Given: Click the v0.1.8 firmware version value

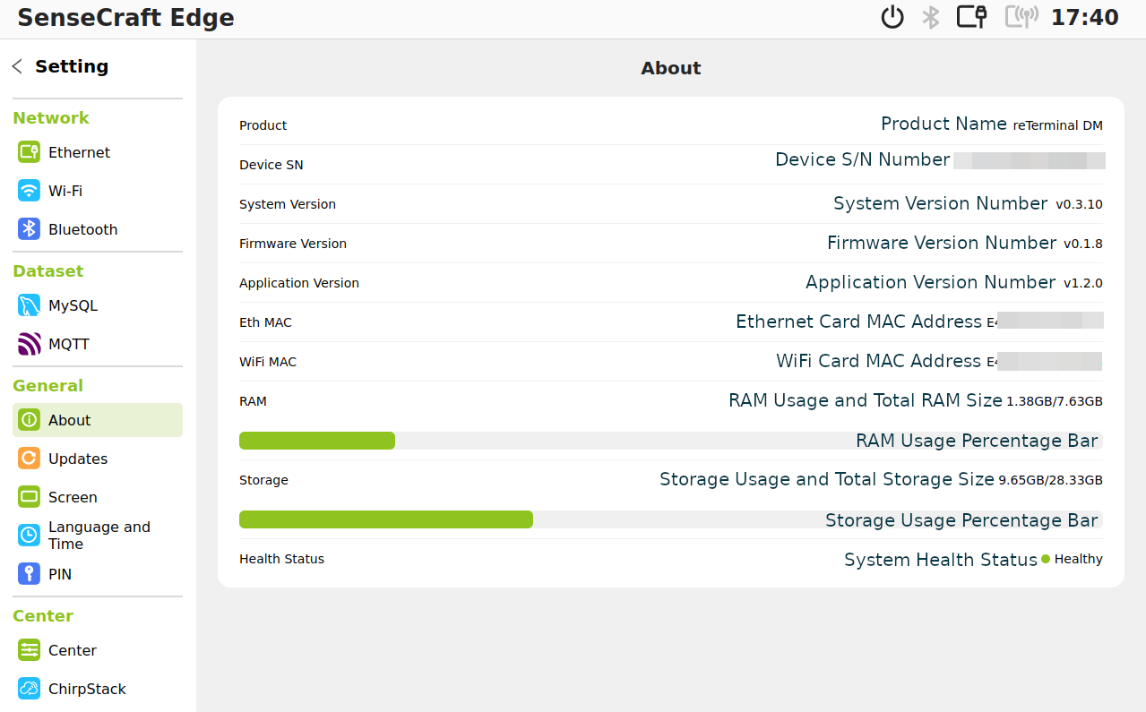Looking at the screenshot, I should (1083, 244).
